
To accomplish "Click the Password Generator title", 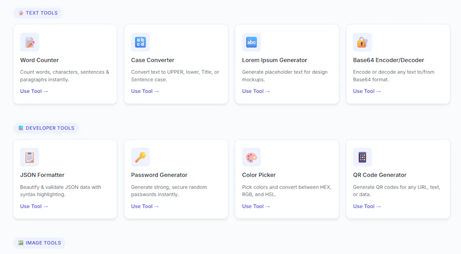I will pos(159,175).
